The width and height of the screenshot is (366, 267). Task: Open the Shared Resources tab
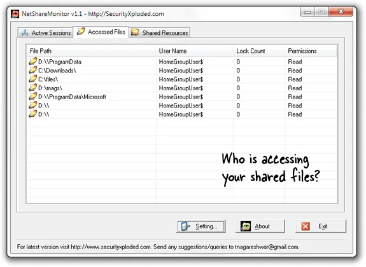pyautogui.click(x=159, y=32)
